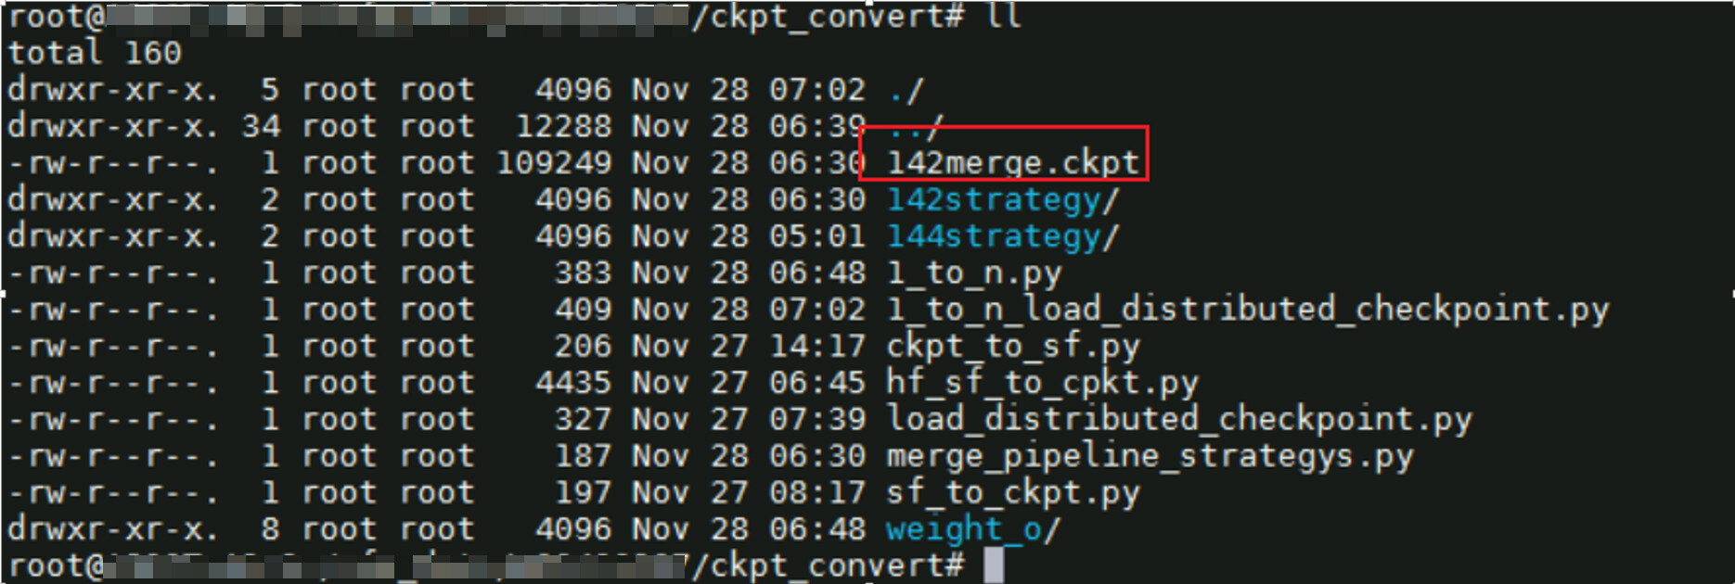Click the total 160 summary line
Viewport: 1735px width, 584px height.
[95, 53]
